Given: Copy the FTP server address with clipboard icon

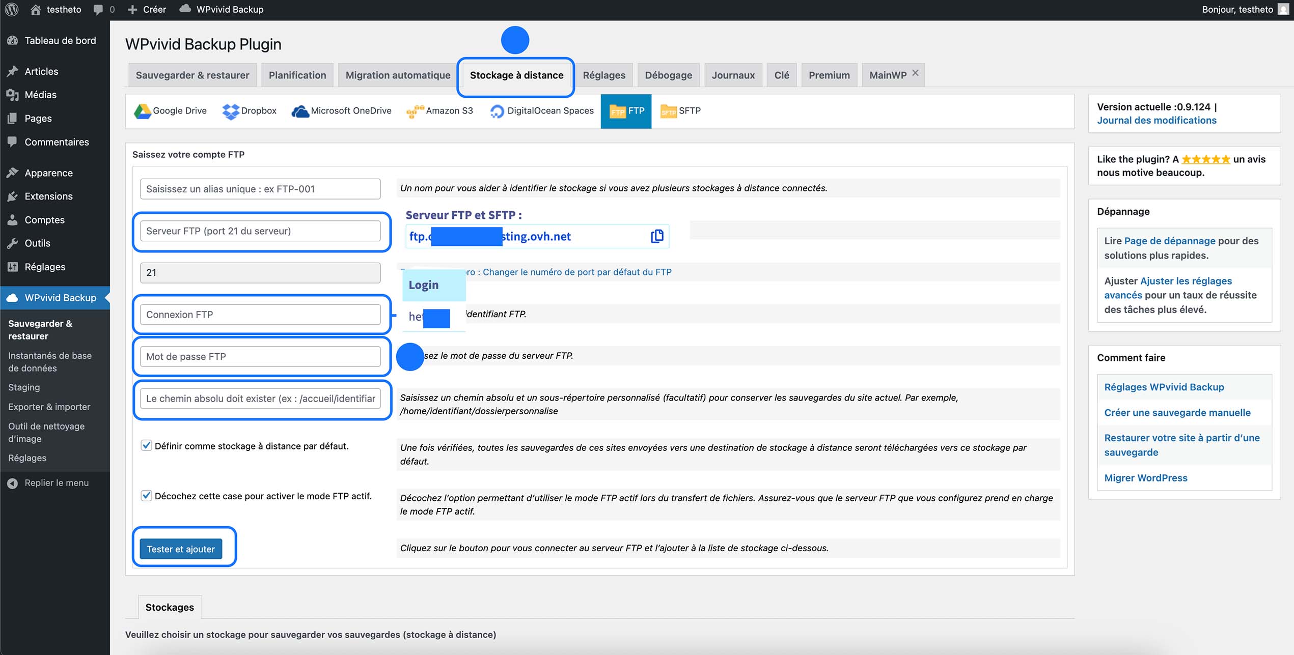Looking at the screenshot, I should 656,236.
